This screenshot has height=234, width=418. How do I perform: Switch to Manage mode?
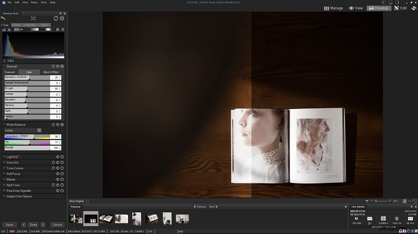(x=333, y=8)
